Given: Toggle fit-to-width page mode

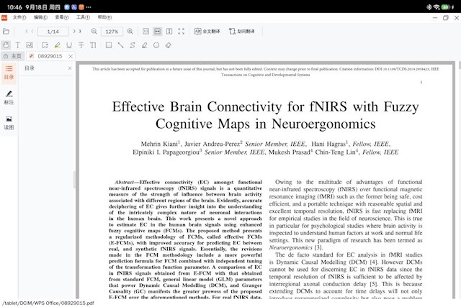Looking at the screenshot, I should 158,32.
